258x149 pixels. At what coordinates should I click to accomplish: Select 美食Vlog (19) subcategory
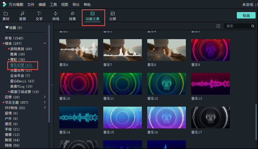tap(21, 86)
